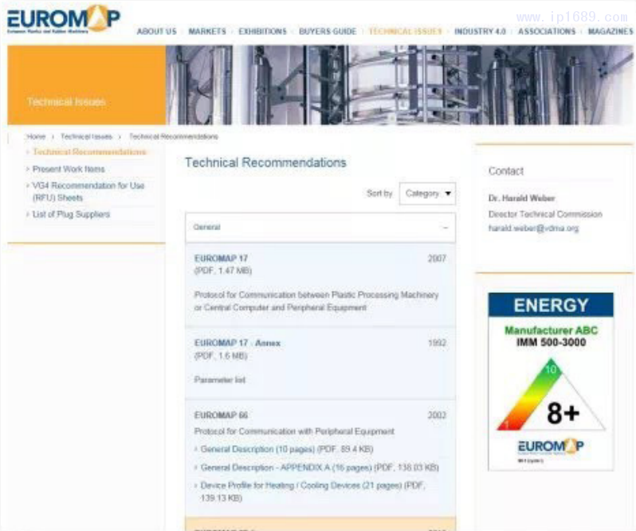Select Present Work Items in sidebar
Image resolution: width=636 pixels, height=531 pixels.
point(69,169)
